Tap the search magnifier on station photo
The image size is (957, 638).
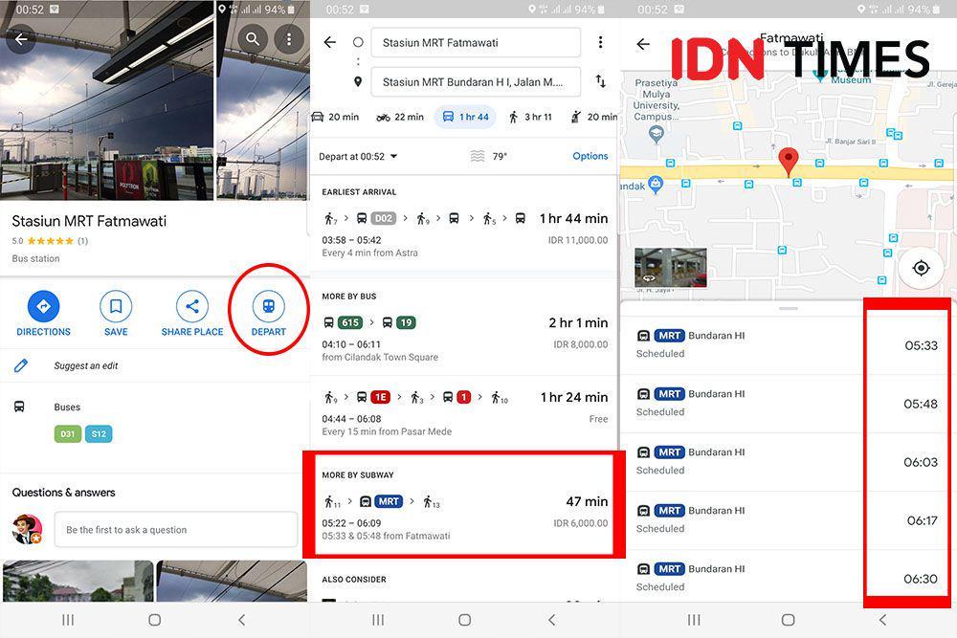coord(253,39)
